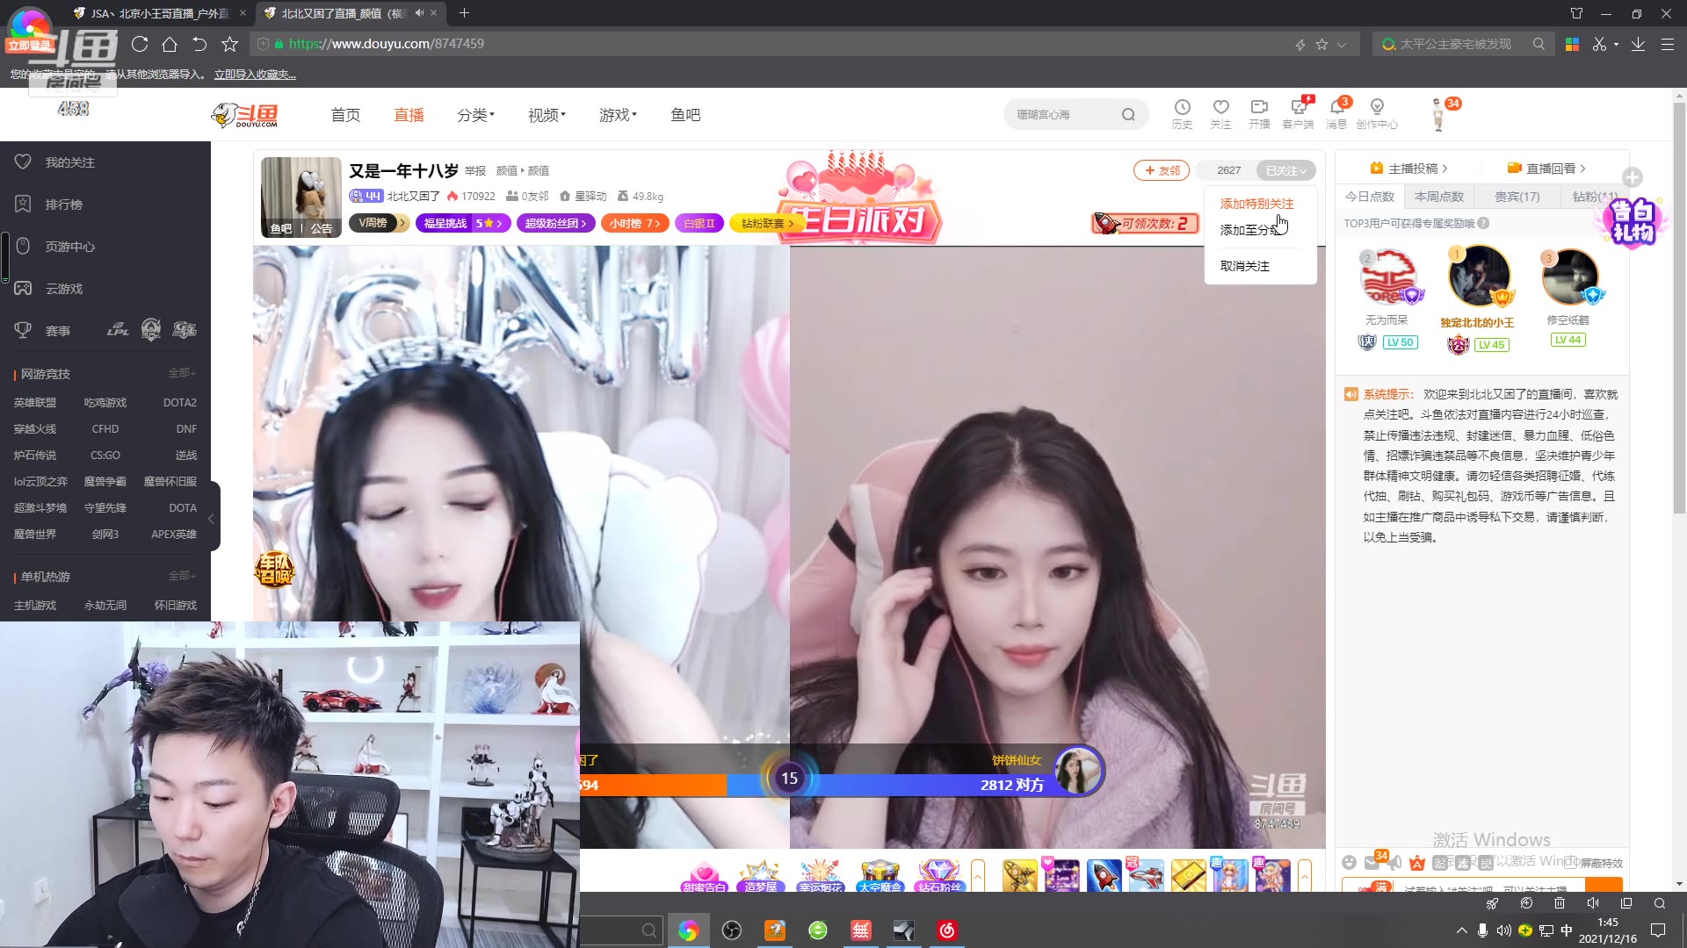Toggle the microphone icon in system tray
This screenshot has width=1687, height=948.
(x=1482, y=930)
